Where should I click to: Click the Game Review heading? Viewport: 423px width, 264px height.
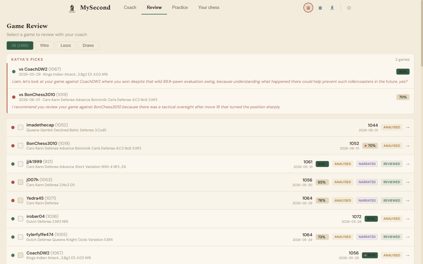[27, 26]
